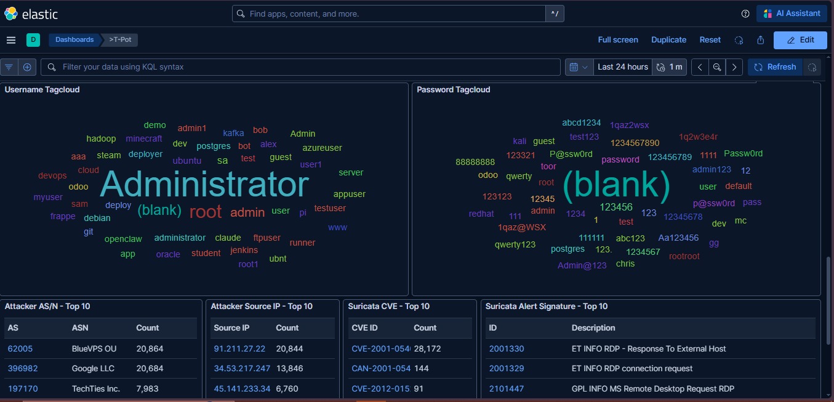This screenshot has width=834, height=402.
Task: Edit the dashboard
Action: (x=800, y=40)
